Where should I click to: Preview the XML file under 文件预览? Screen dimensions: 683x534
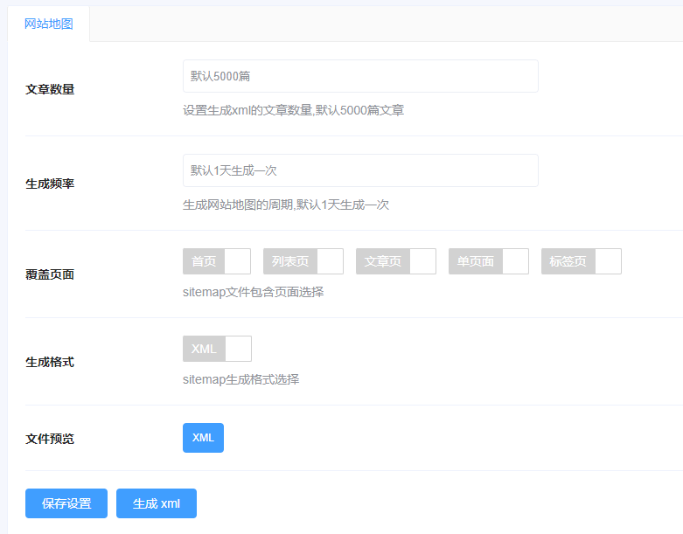(203, 438)
